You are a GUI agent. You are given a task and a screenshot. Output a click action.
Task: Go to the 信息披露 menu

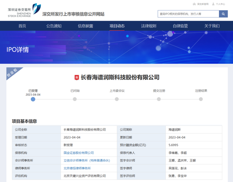tap(86, 26)
